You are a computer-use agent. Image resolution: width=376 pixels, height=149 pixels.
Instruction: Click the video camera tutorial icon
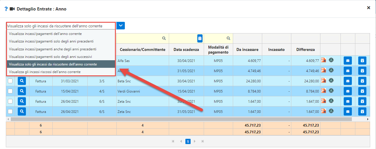point(12,9)
